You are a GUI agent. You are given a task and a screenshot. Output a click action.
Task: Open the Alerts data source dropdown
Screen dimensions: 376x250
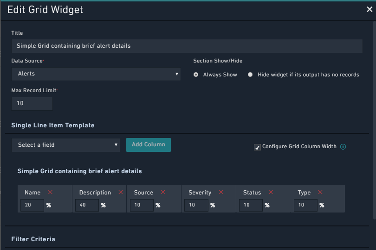[x=96, y=74]
